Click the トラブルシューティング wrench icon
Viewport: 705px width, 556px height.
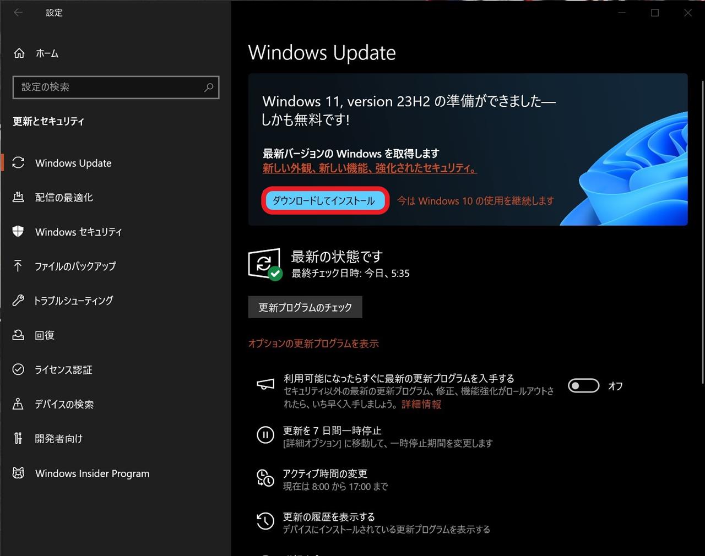pyautogui.click(x=18, y=301)
